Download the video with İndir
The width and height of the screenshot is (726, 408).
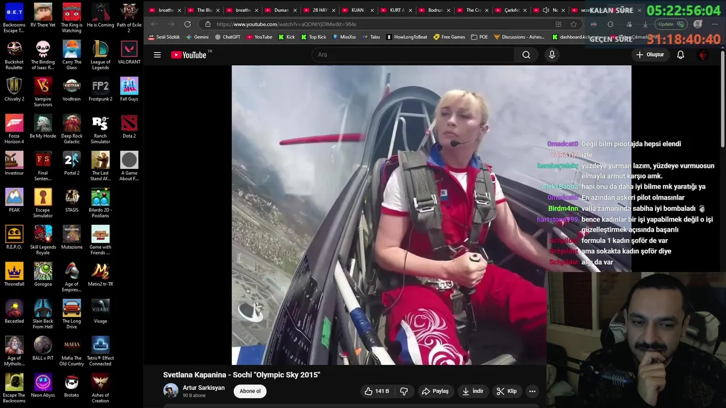(x=473, y=391)
